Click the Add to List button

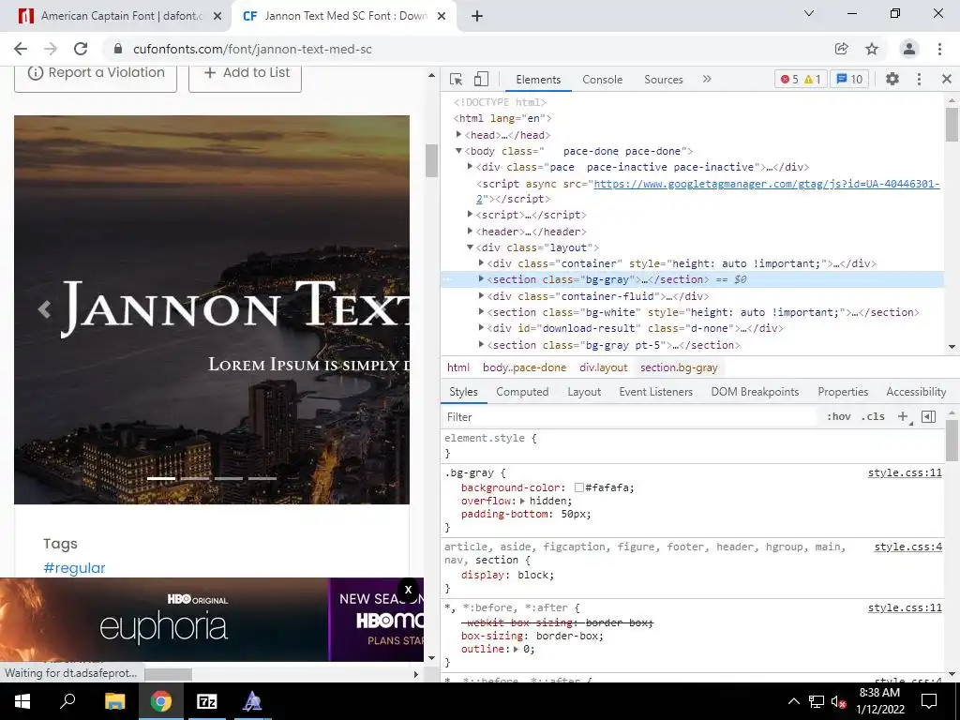coord(245,76)
